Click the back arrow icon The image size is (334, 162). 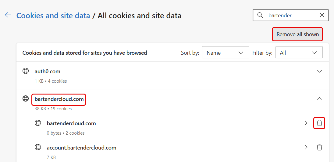8,15
